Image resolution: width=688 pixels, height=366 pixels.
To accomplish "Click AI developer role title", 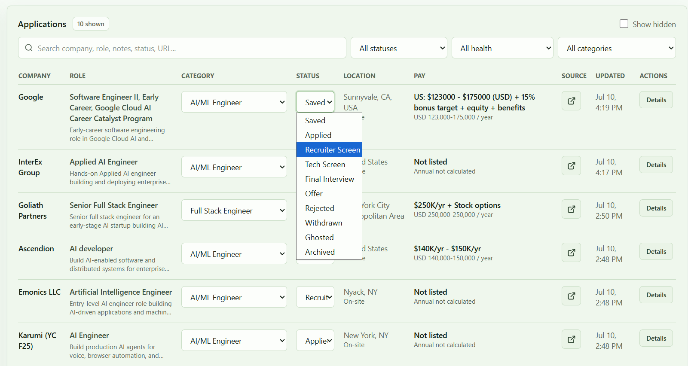I will tap(91, 249).
